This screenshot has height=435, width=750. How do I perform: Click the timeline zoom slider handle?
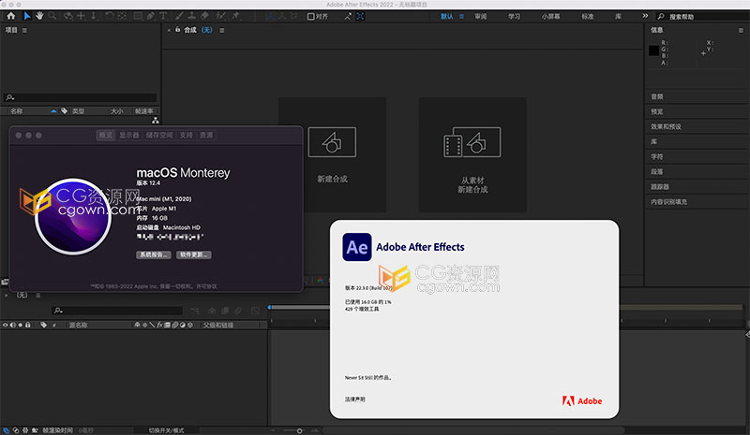(299, 430)
